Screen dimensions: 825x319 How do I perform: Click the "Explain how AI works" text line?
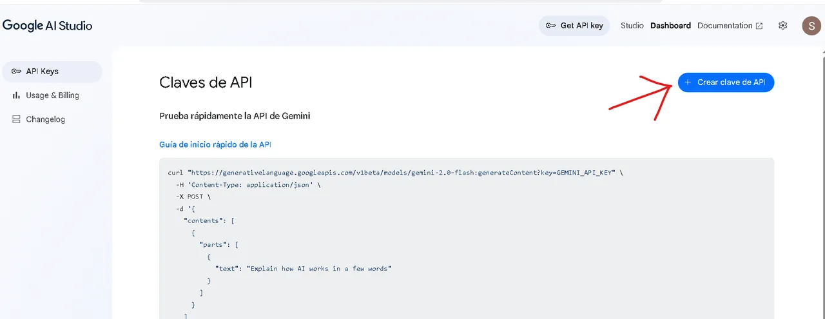coord(303,269)
